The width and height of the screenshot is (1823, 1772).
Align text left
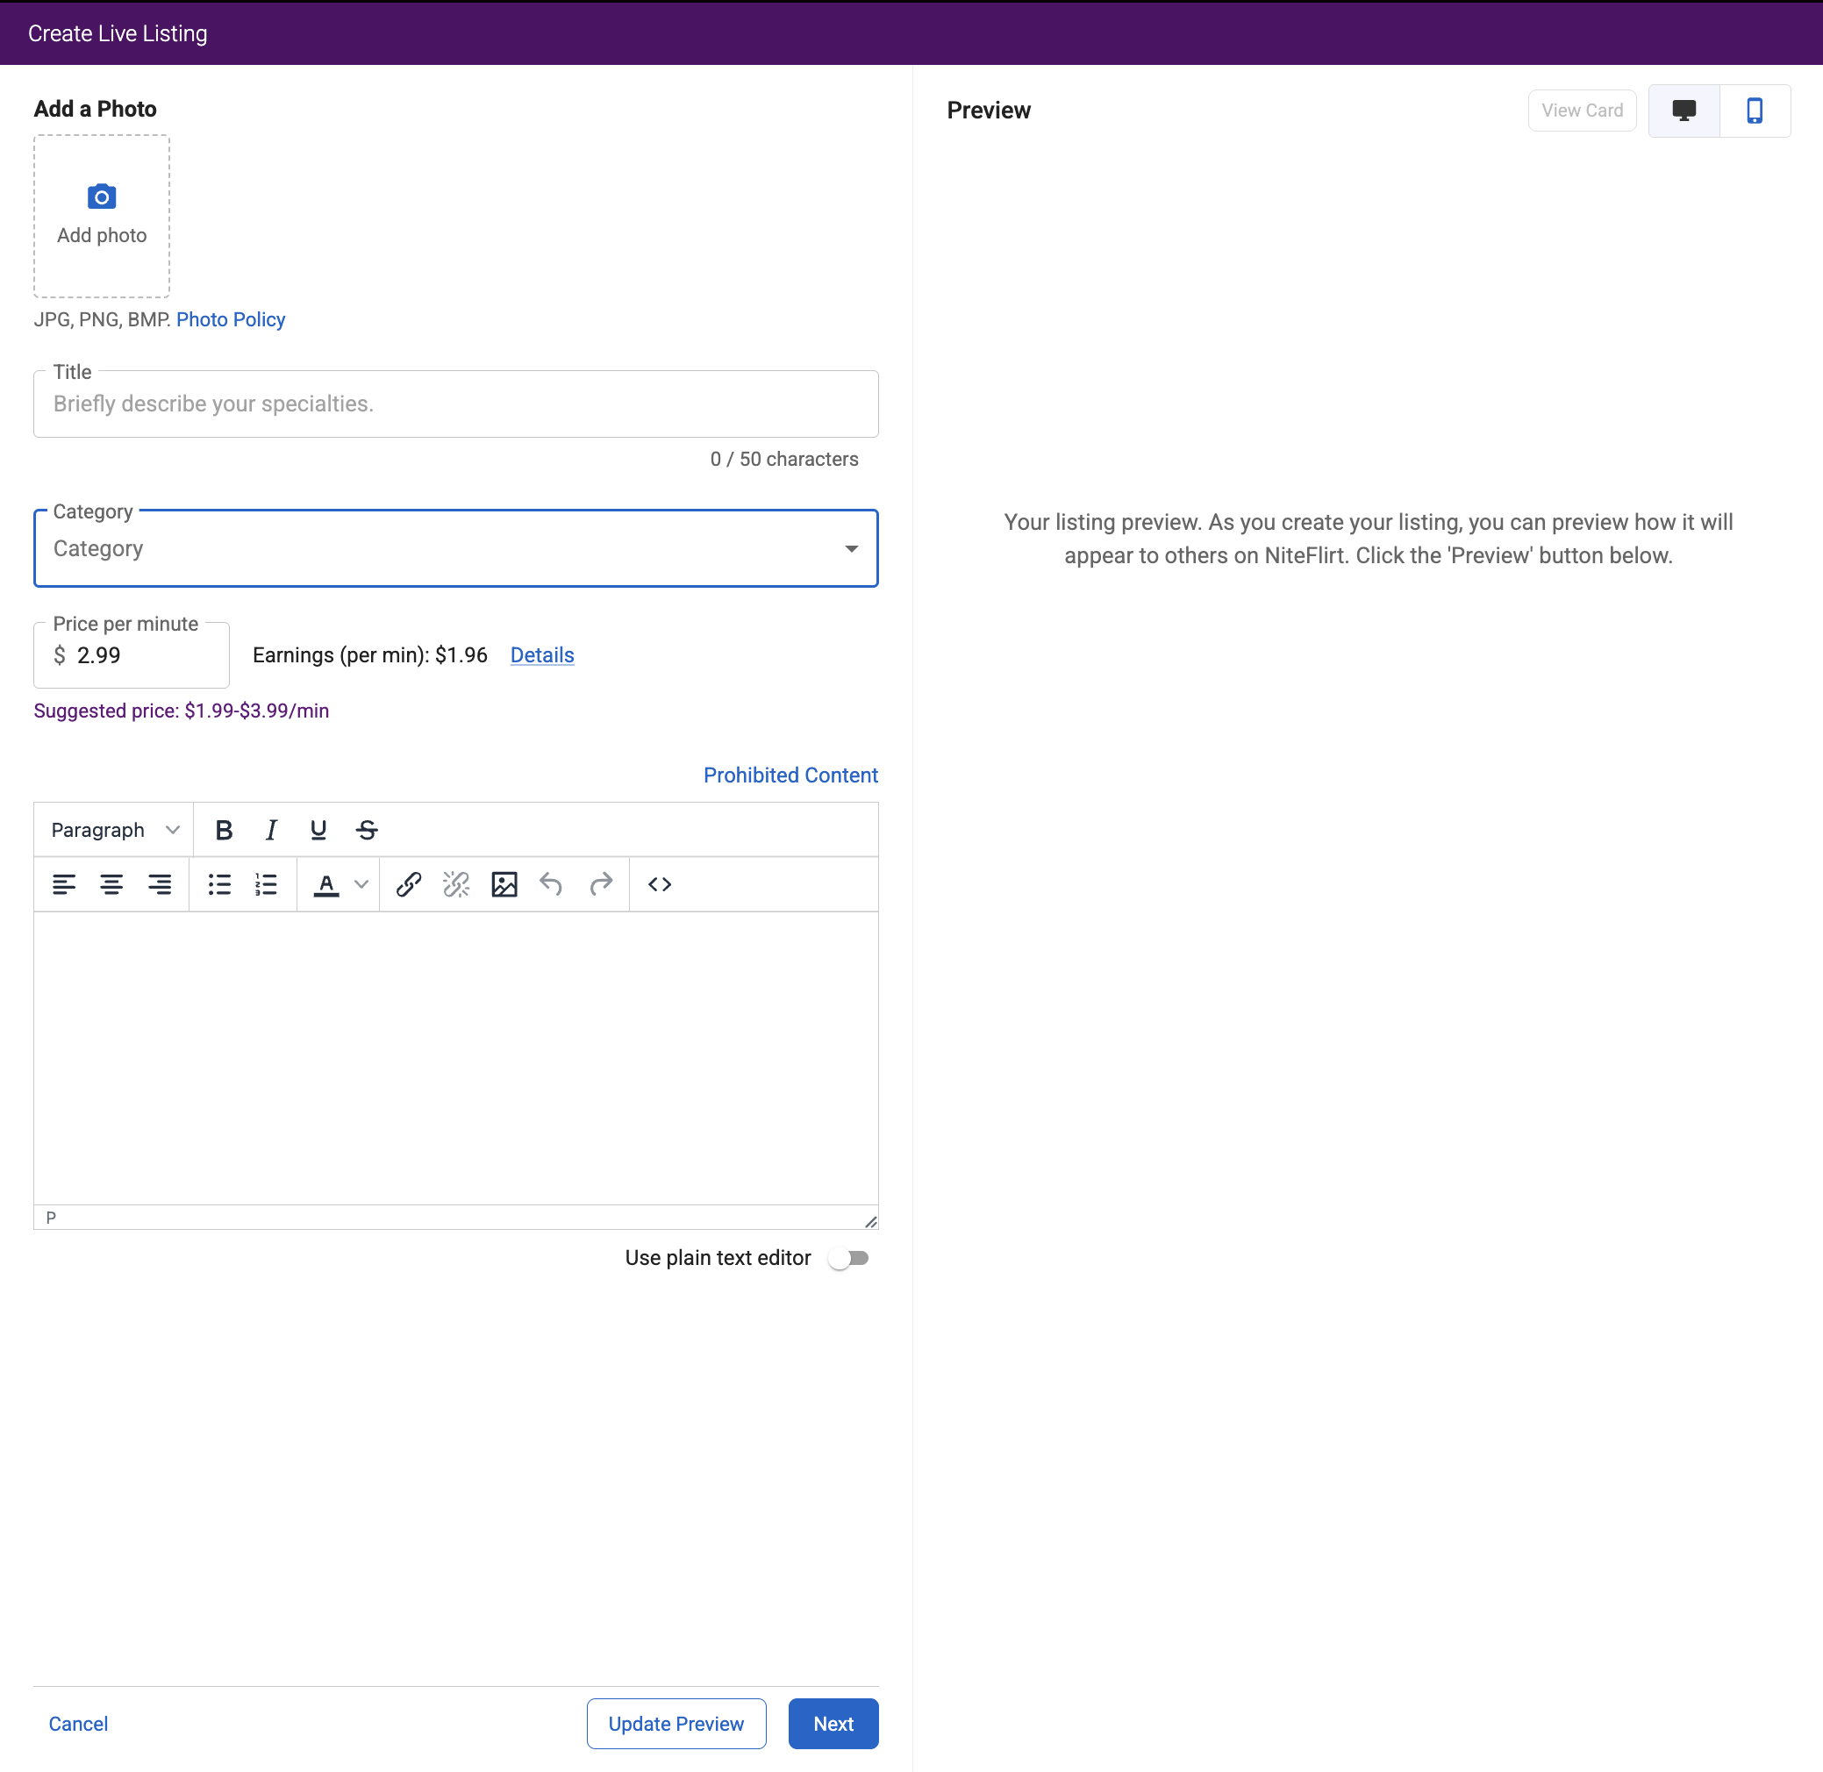pyautogui.click(x=64, y=884)
